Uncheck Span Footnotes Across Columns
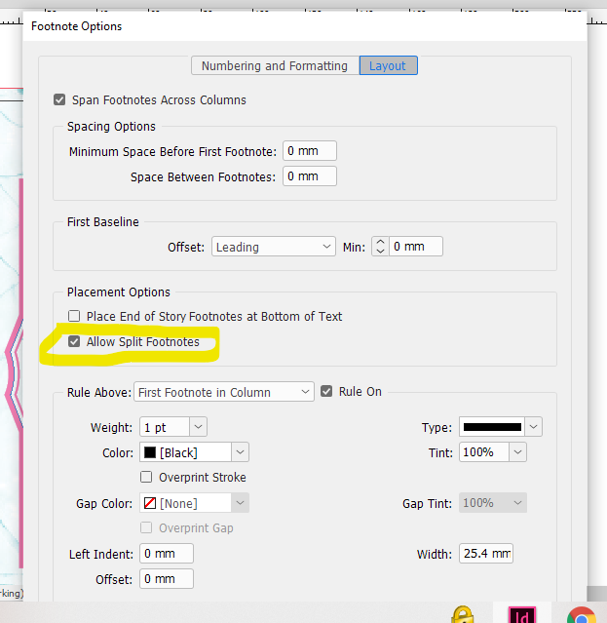Viewport: 607px width, 623px height. click(x=59, y=99)
